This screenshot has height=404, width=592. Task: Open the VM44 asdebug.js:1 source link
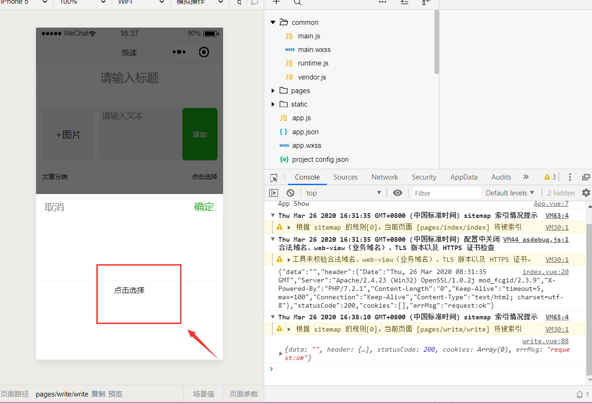pyautogui.click(x=536, y=239)
